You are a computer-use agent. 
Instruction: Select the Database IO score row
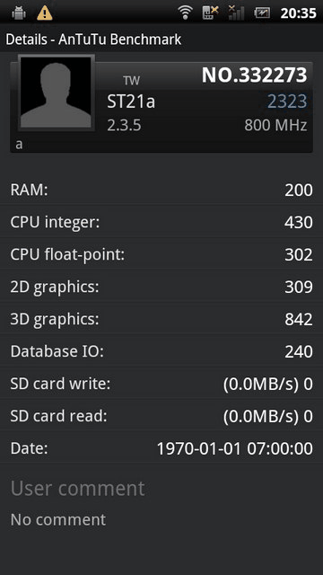pos(161,351)
